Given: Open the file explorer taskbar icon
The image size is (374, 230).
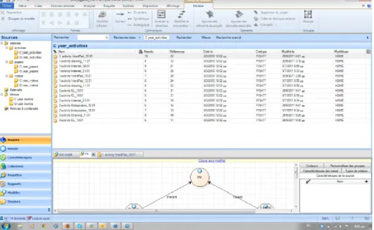Looking at the screenshot, I should 19,226.
